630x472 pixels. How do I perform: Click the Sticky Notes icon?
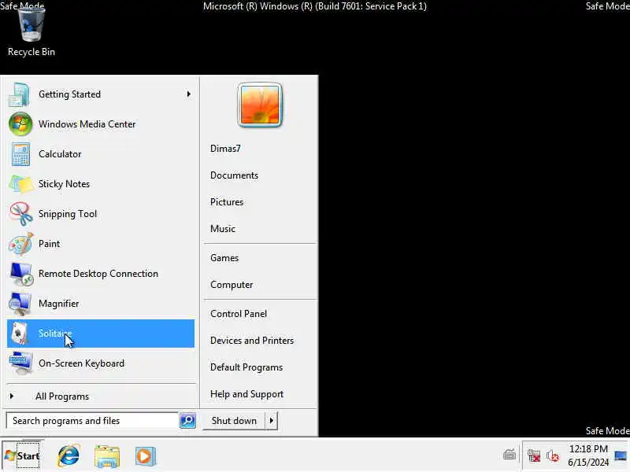click(x=21, y=184)
